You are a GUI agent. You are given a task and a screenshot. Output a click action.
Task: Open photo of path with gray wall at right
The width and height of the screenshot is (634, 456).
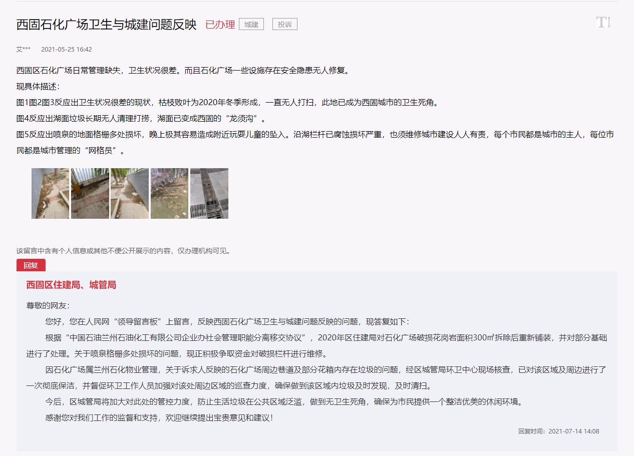click(130, 193)
